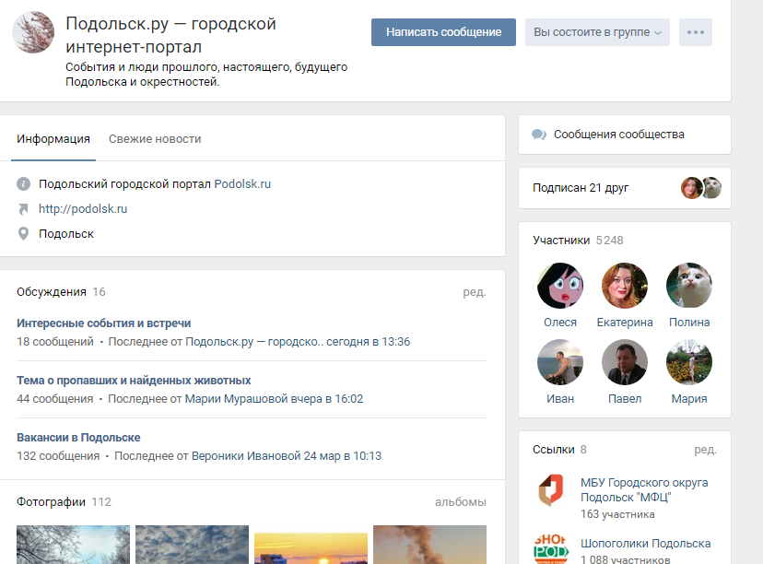This screenshot has height=564, width=763.
Task: Open 'Интересные события и встречи' discussion
Action: 104,323
